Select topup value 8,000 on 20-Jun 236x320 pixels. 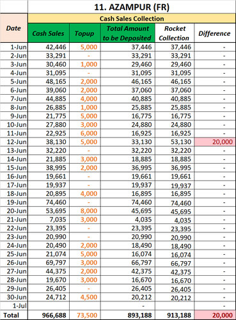85,211
